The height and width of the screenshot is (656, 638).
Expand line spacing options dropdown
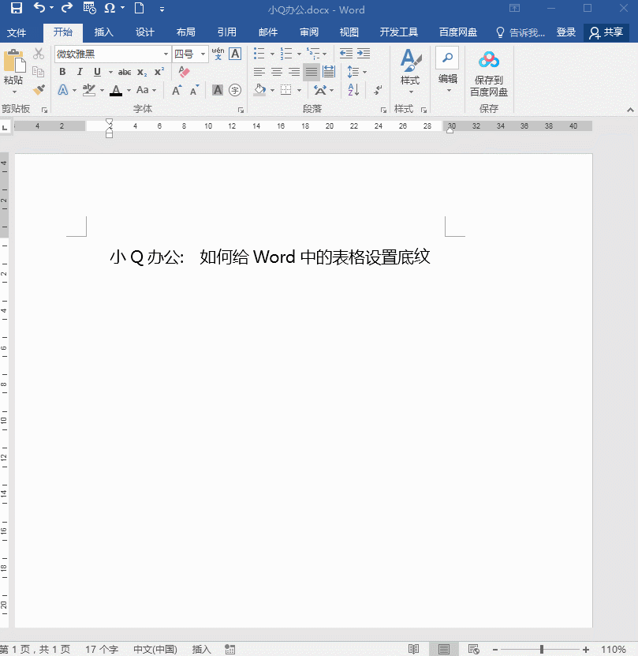365,72
